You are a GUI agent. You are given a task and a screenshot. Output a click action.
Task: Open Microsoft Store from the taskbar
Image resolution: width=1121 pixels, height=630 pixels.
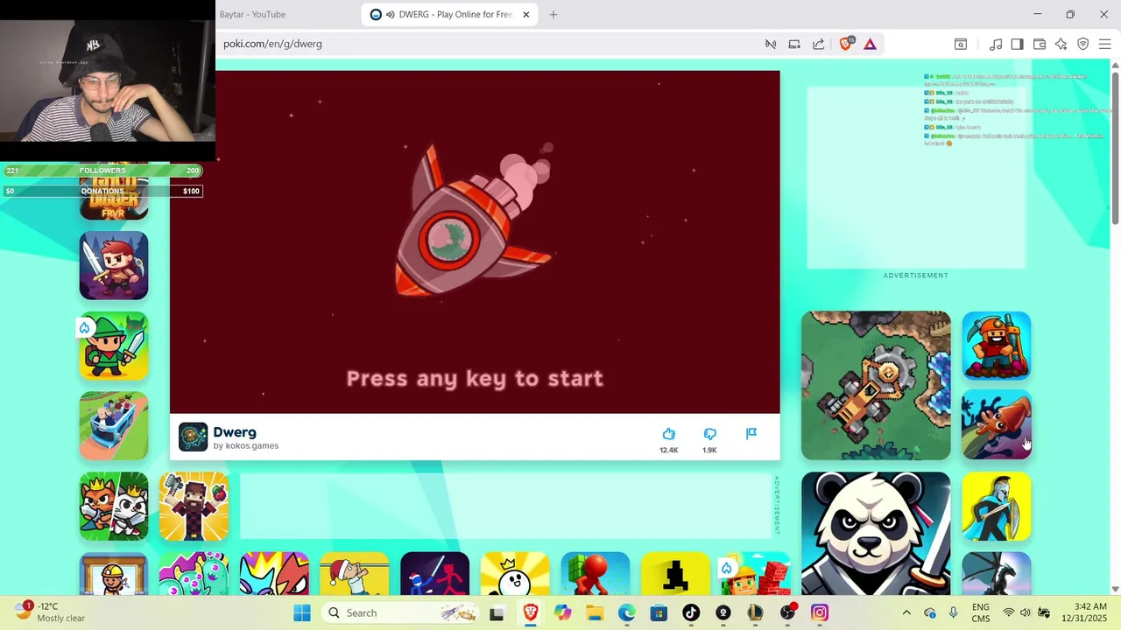pos(659,612)
